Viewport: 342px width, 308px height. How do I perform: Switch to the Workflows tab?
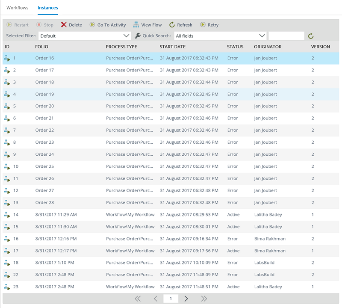(18, 8)
